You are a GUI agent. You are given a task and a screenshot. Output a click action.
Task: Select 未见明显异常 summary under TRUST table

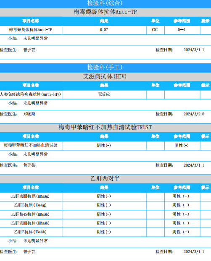click(x=35, y=154)
